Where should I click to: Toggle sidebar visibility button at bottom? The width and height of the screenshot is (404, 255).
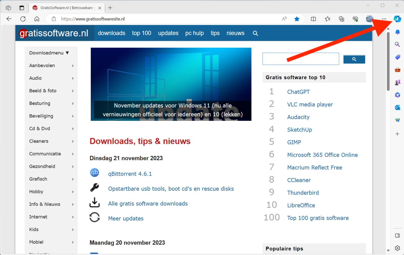(397, 236)
